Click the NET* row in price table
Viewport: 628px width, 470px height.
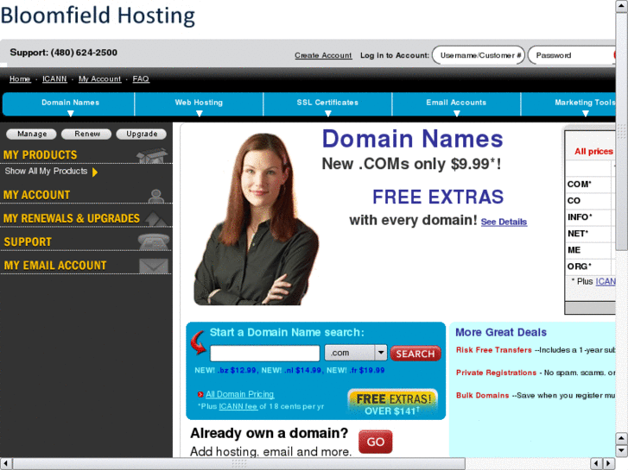click(590, 234)
